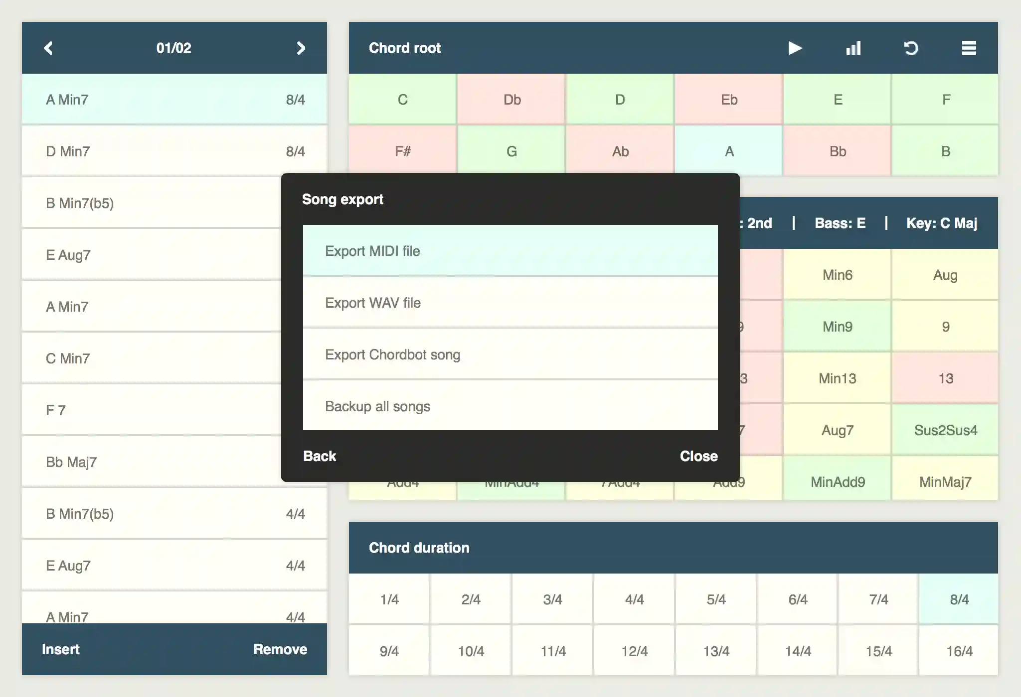Open the Bass: E selector
Screen dimensions: 1021x697
(x=840, y=223)
